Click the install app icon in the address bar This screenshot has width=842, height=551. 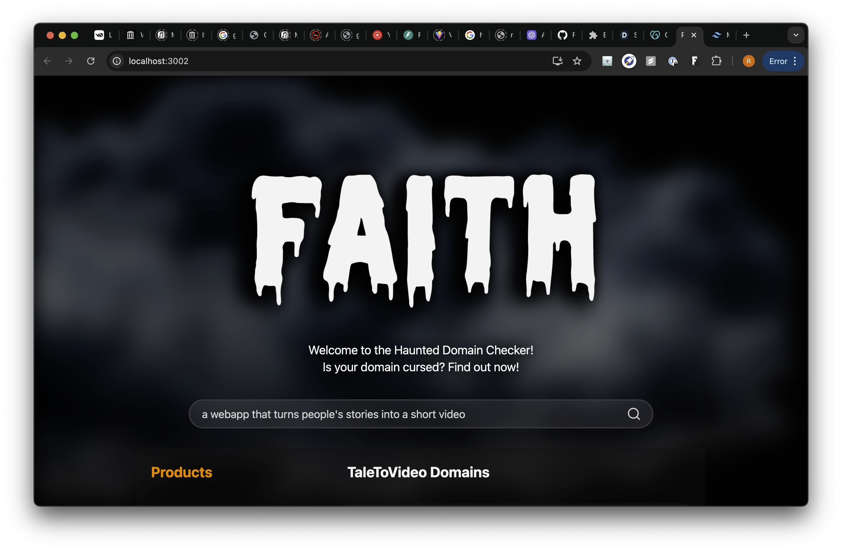[557, 61]
